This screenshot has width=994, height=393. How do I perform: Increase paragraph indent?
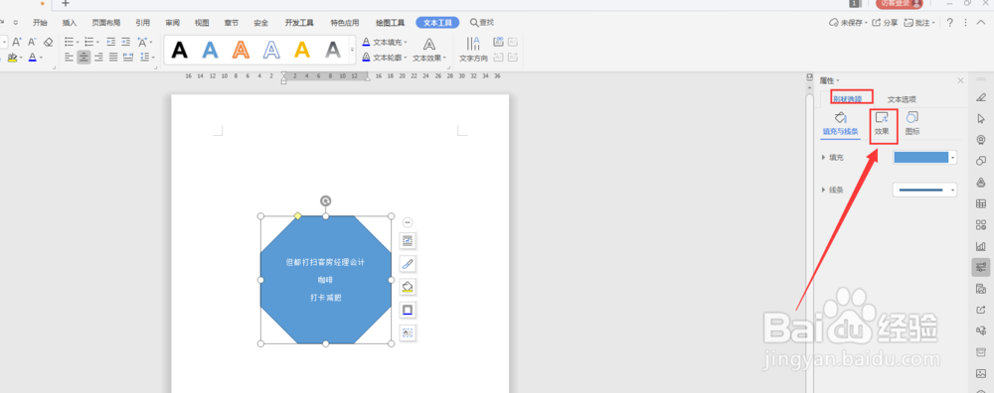point(125,42)
